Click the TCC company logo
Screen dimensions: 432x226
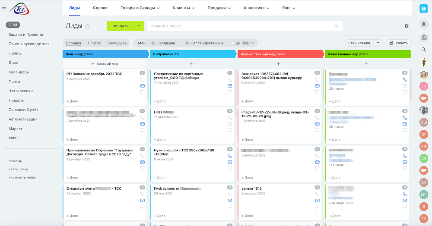[x=19, y=9]
